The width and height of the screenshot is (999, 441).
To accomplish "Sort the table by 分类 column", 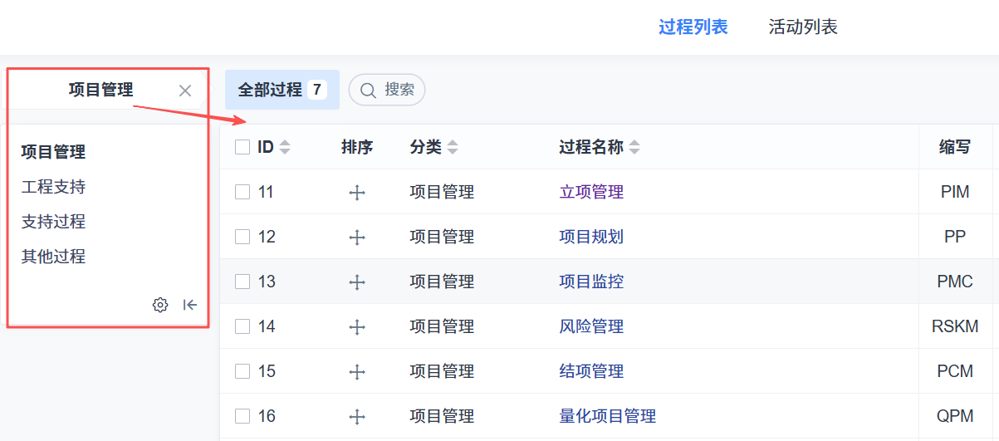I will click(x=453, y=148).
